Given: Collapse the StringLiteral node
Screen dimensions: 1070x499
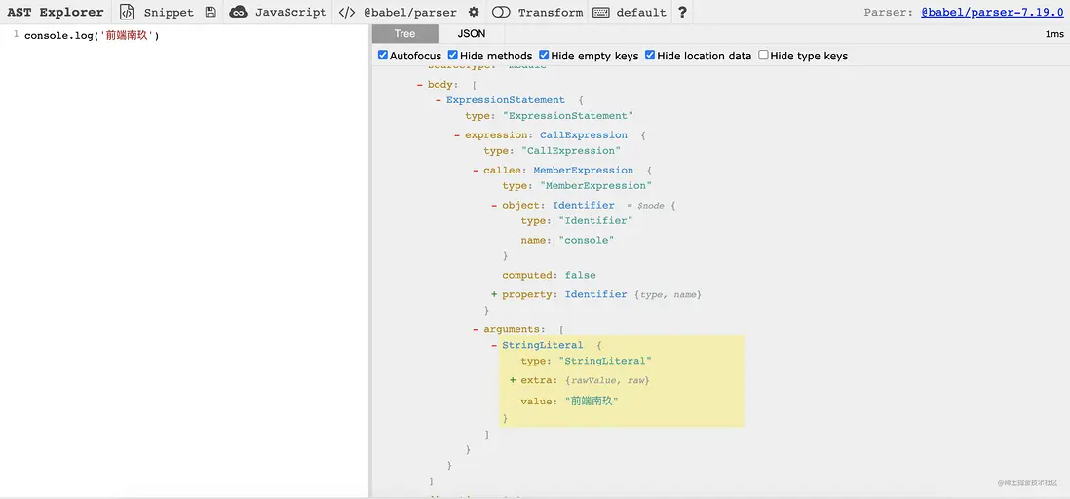Looking at the screenshot, I should (494, 345).
